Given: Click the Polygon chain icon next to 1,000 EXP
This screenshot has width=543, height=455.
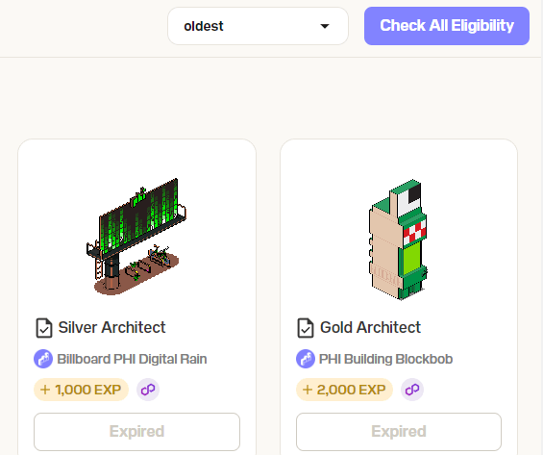Looking at the screenshot, I should click(x=148, y=390).
